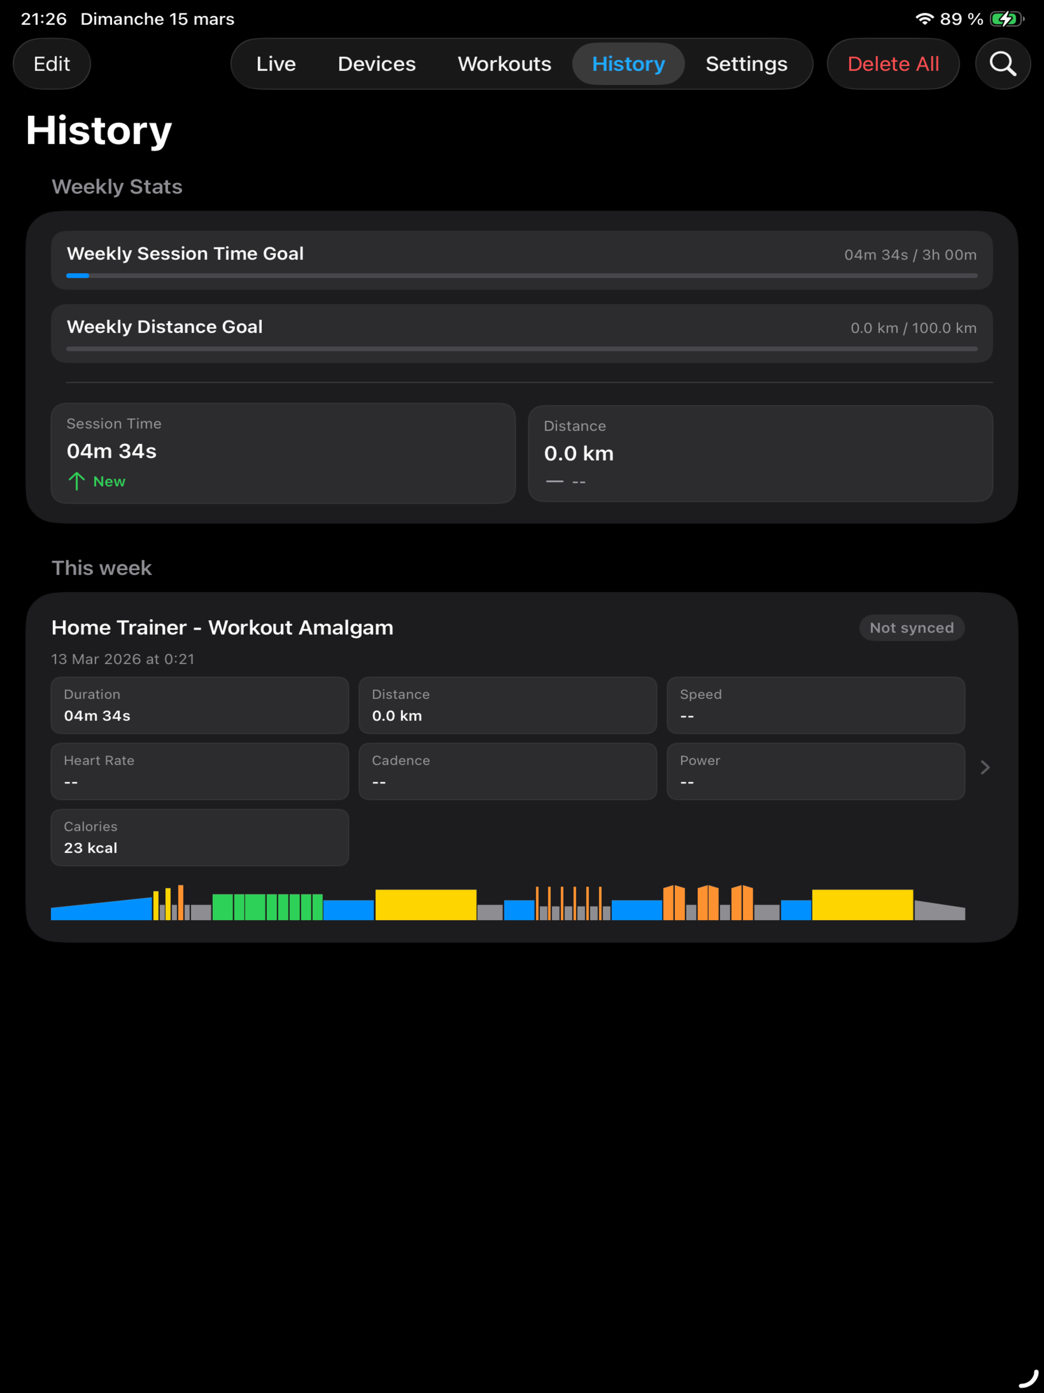Screen dimensions: 1044x1393
Task: Click the workout interval profile chart
Action: coord(508,902)
